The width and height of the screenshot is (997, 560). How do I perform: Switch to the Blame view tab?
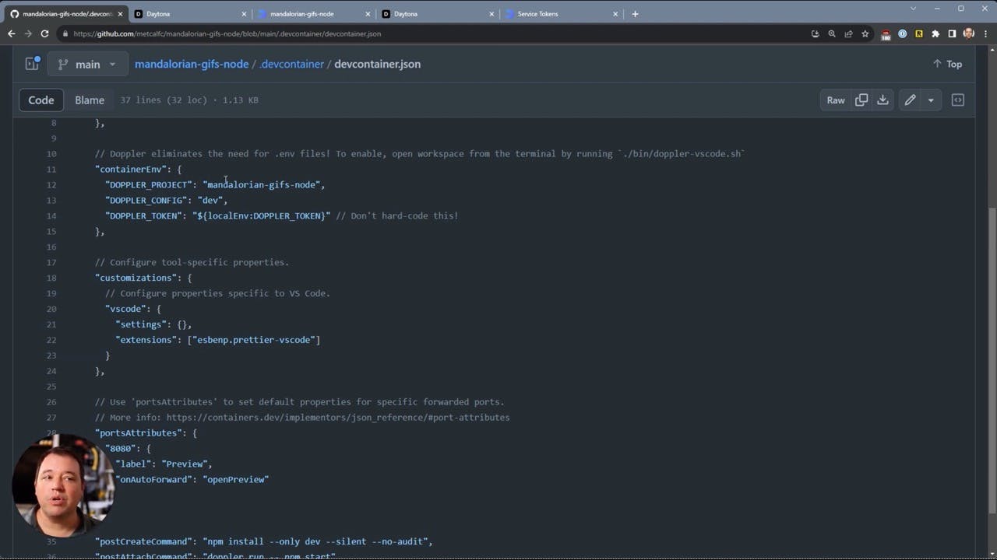pos(90,100)
